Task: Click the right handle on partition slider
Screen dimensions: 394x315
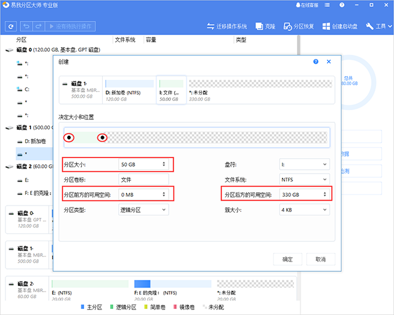Action: coord(103,137)
